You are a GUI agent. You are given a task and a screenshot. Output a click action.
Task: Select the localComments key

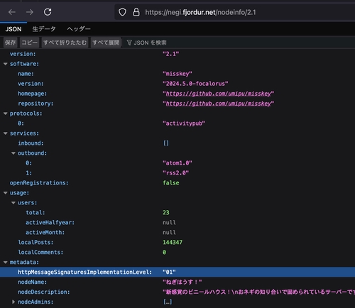pos(40,252)
